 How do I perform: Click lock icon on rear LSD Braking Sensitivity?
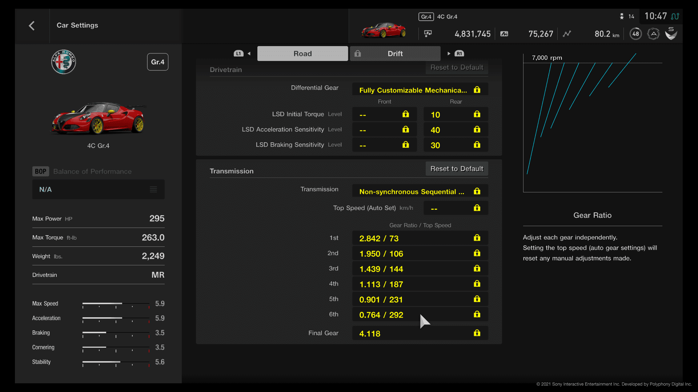(477, 145)
